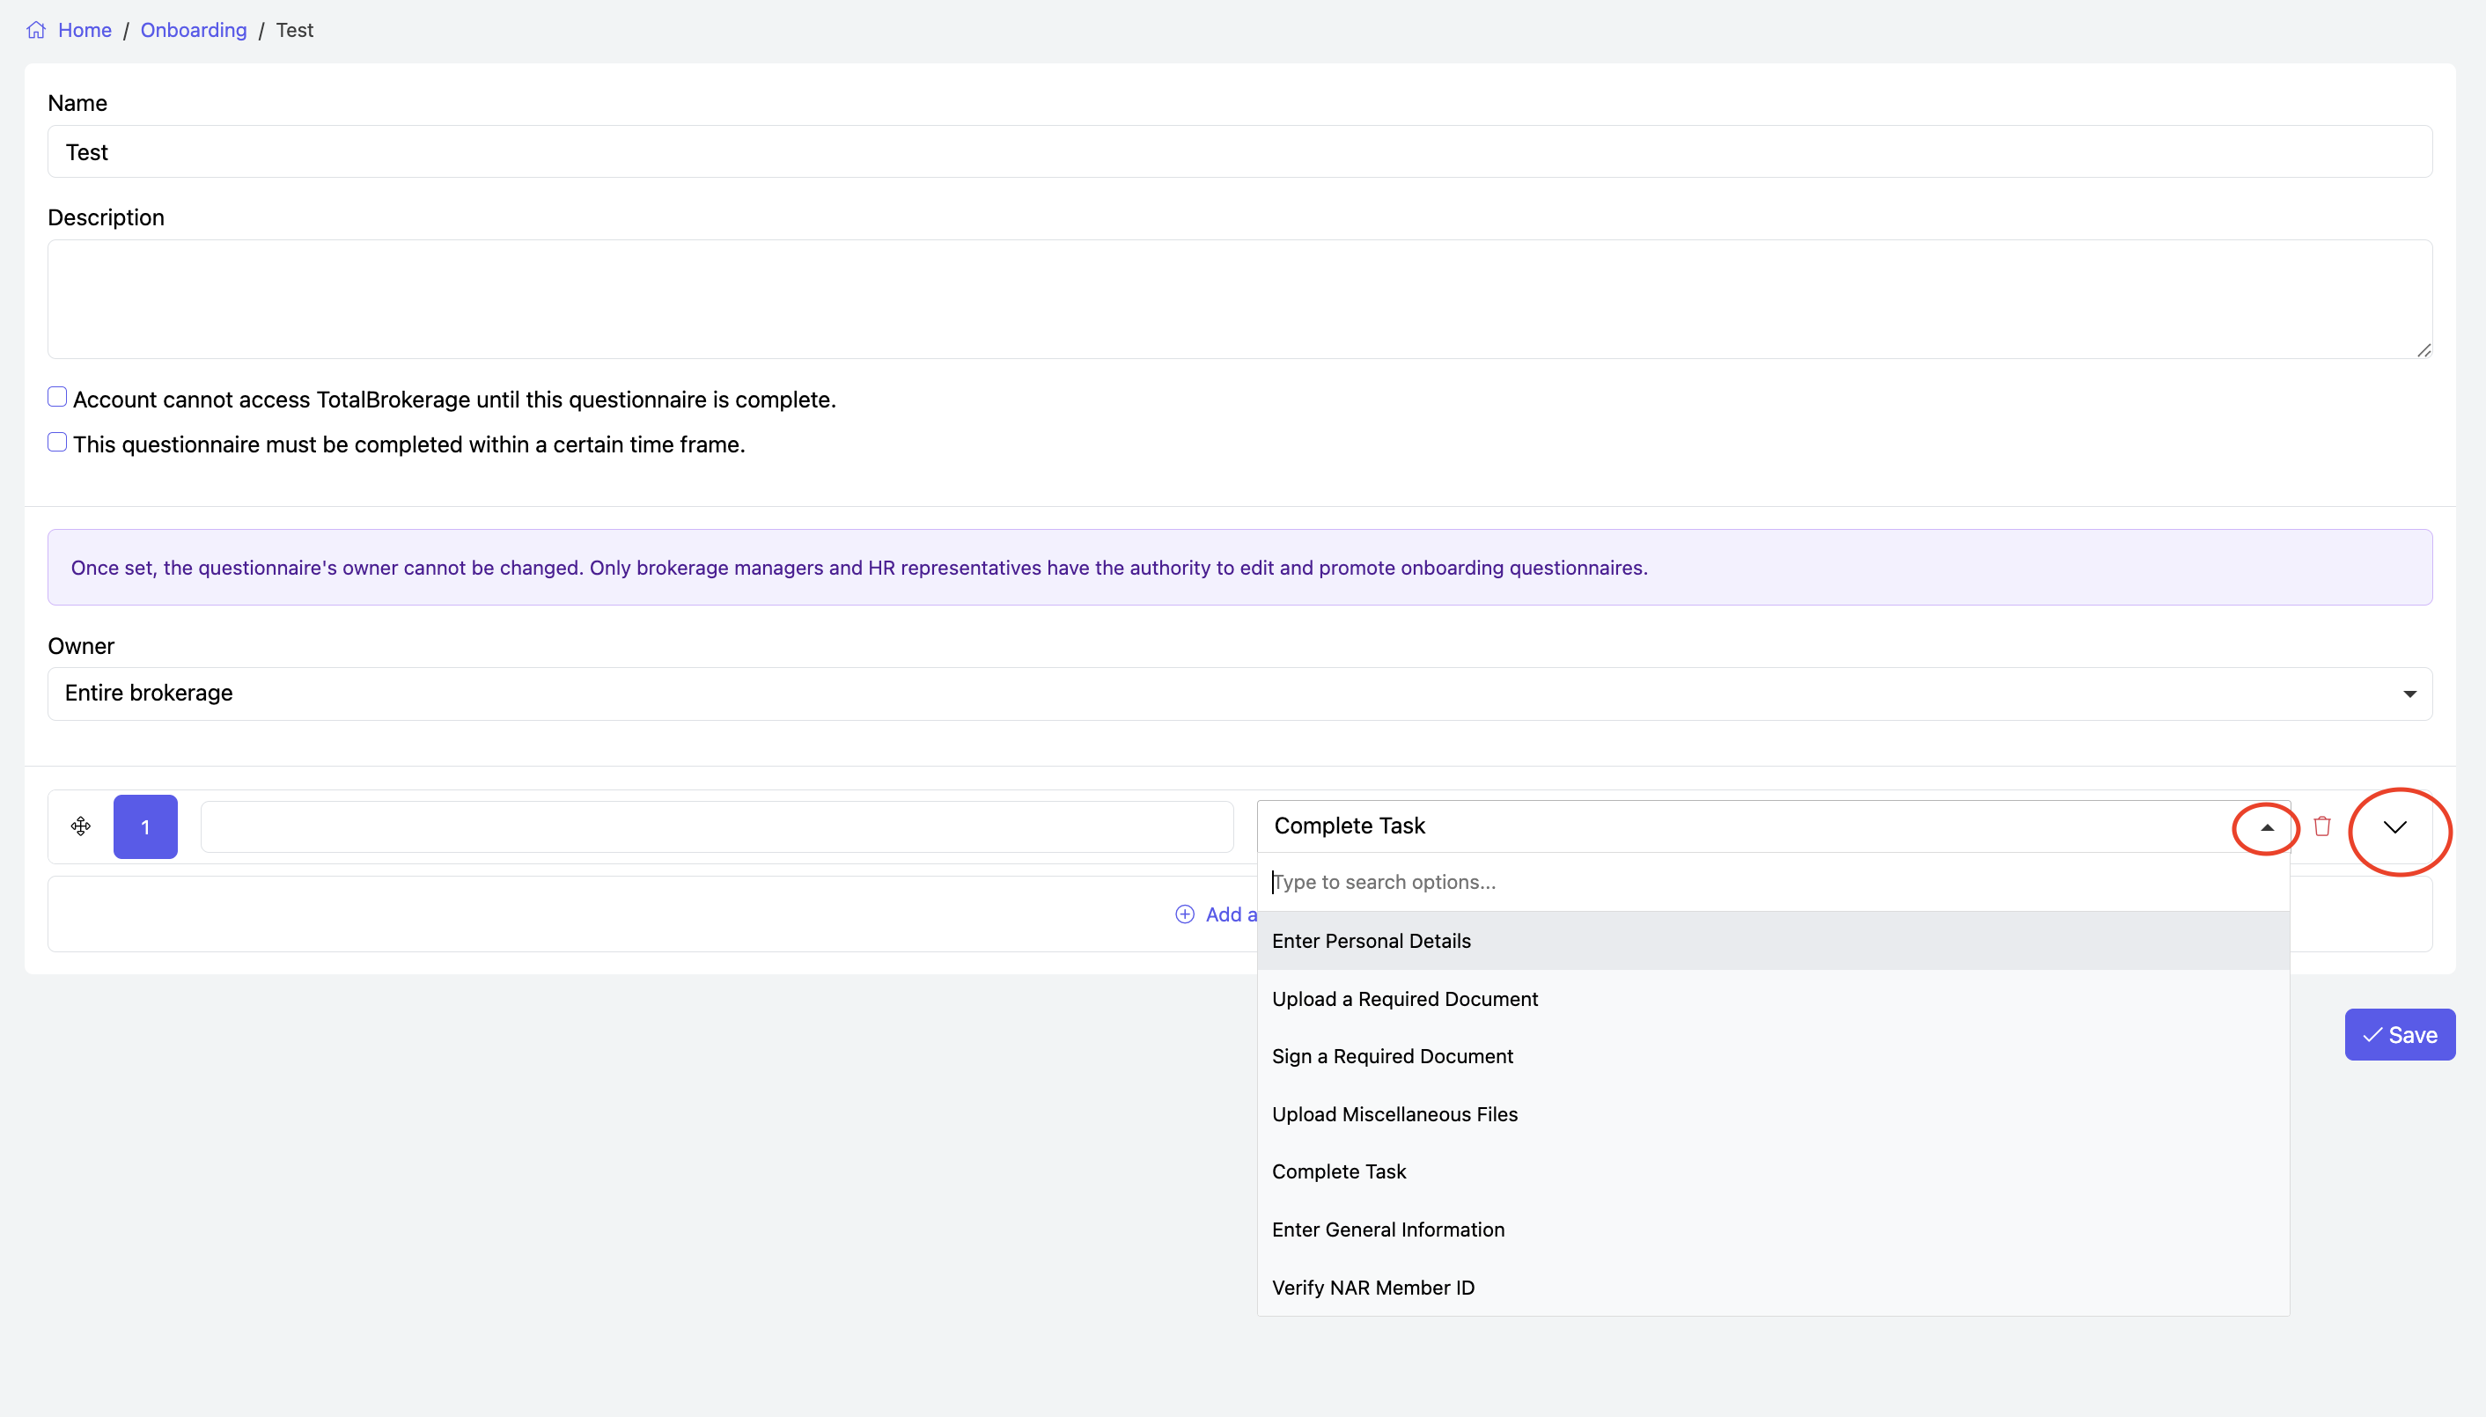Check the time frame requirement checkbox
The image size is (2486, 1417).
coord(57,442)
